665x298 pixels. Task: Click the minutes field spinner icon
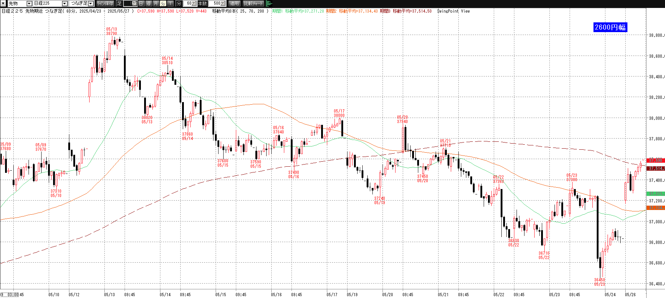pos(194,4)
